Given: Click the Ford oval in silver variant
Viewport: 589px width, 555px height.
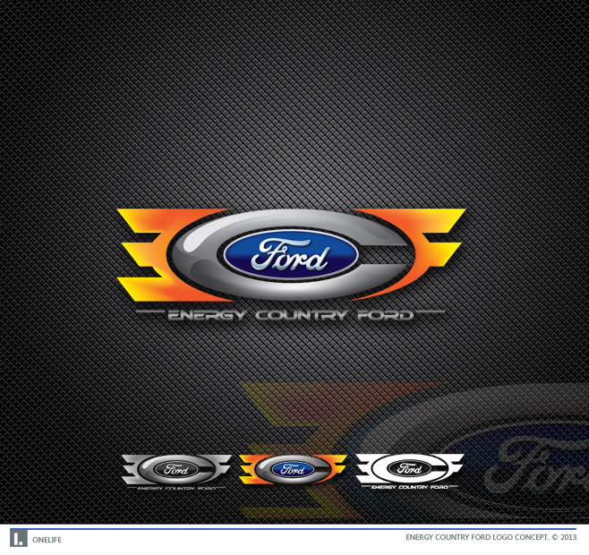Looking at the screenshot, I should tap(180, 469).
